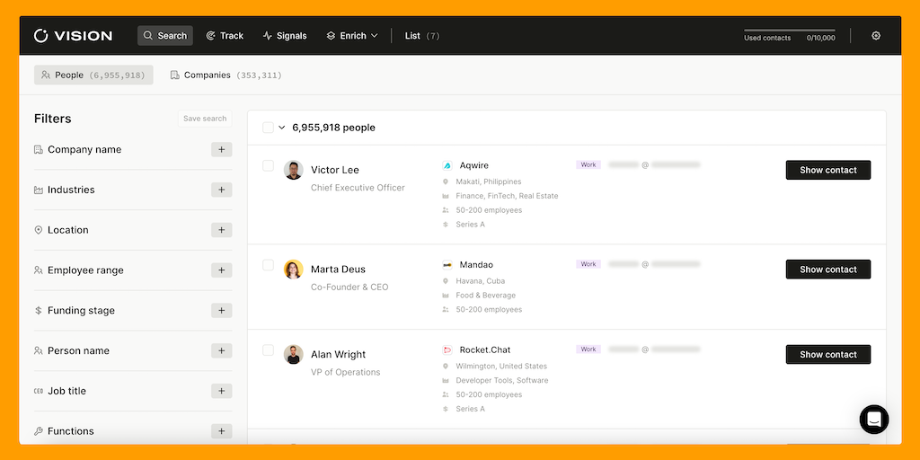This screenshot has width=920, height=460.
Task: Select the Victor Lee checkbox
Action: 268,165
